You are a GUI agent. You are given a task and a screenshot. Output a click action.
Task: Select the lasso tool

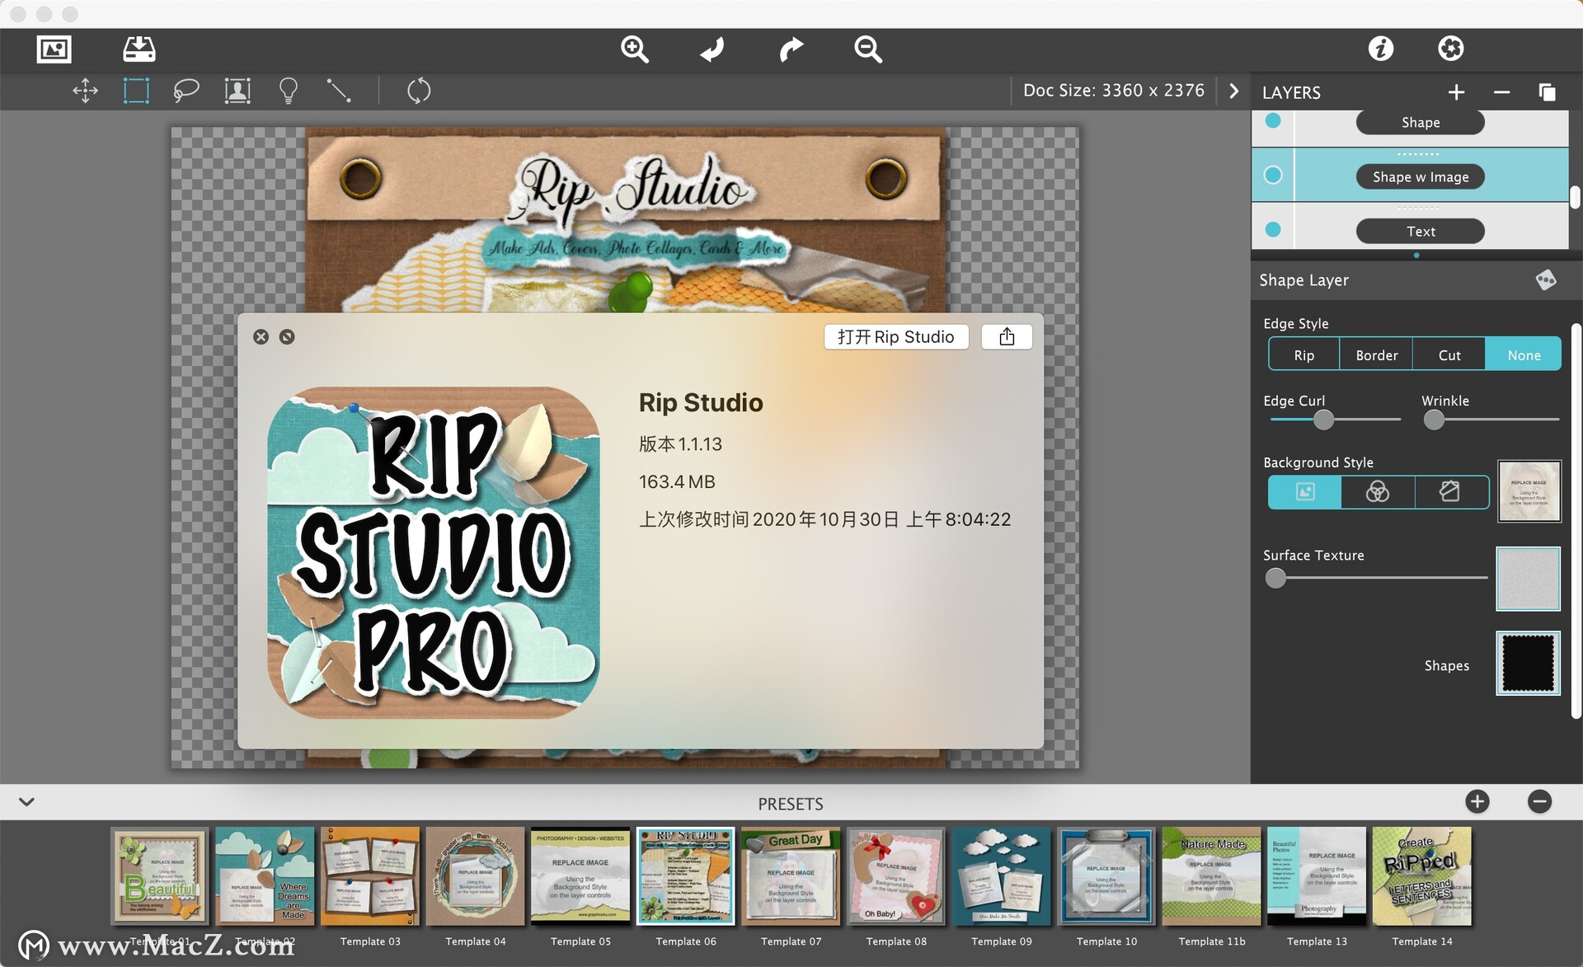click(186, 91)
